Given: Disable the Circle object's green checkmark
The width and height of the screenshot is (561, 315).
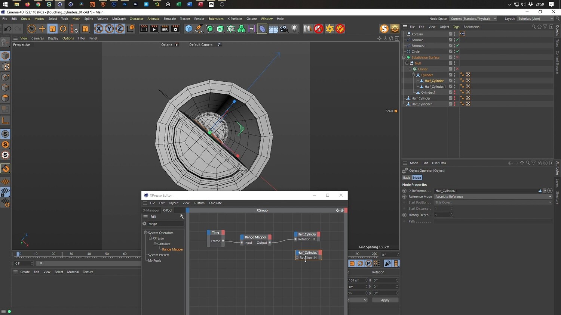Looking at the screenshot, I should 457,52.
